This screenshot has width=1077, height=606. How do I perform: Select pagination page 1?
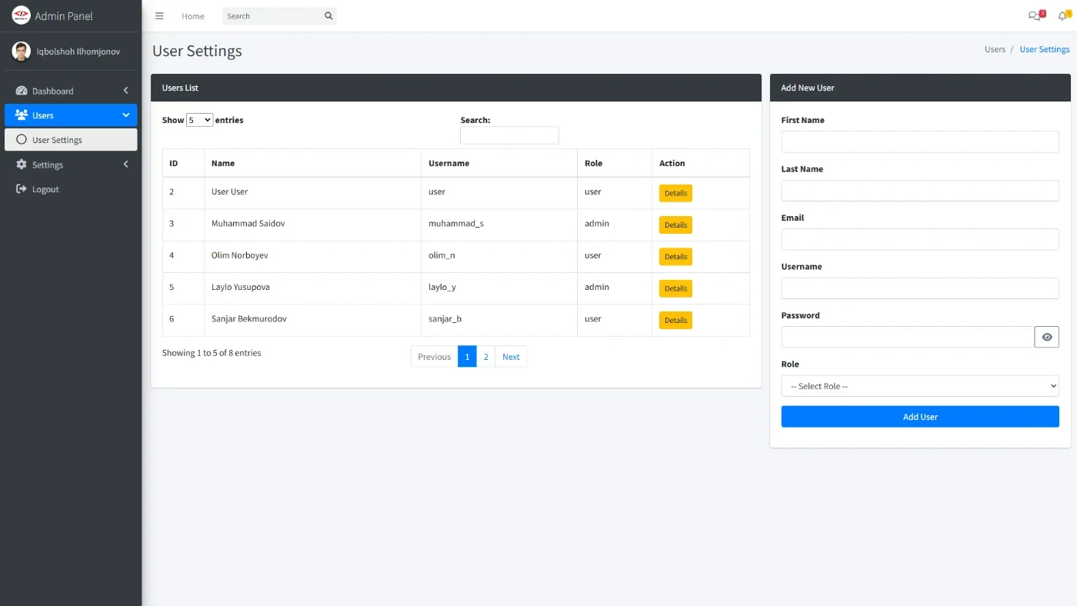[467, 356]
